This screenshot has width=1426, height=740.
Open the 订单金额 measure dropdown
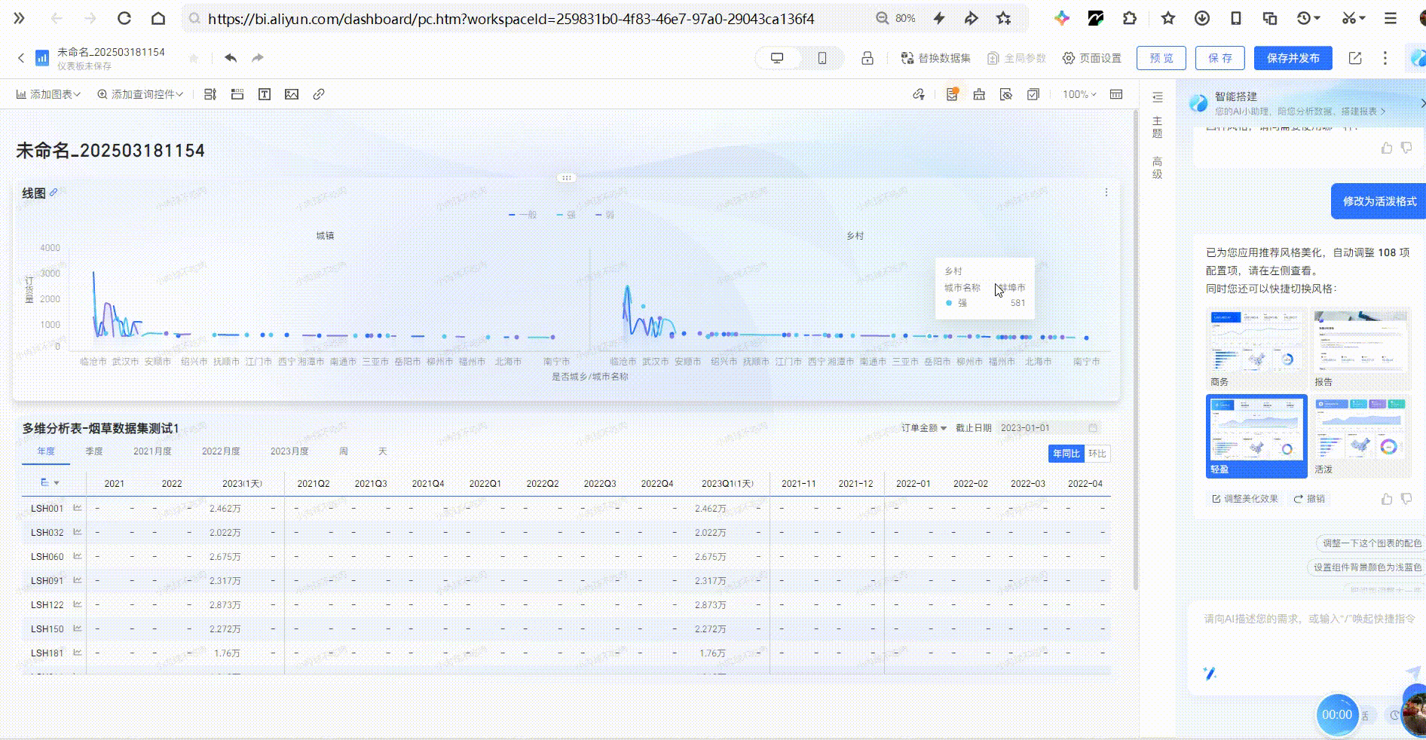pos(924,428)
